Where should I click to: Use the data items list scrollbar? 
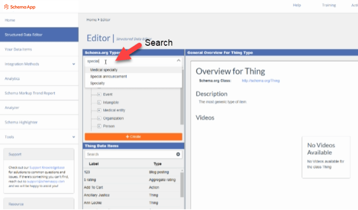point(182,185)
